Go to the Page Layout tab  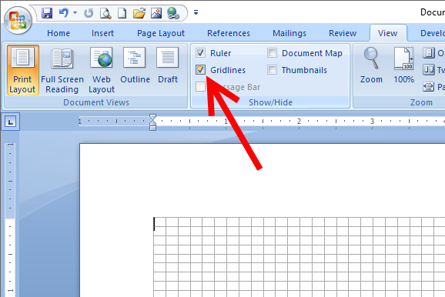161,33
